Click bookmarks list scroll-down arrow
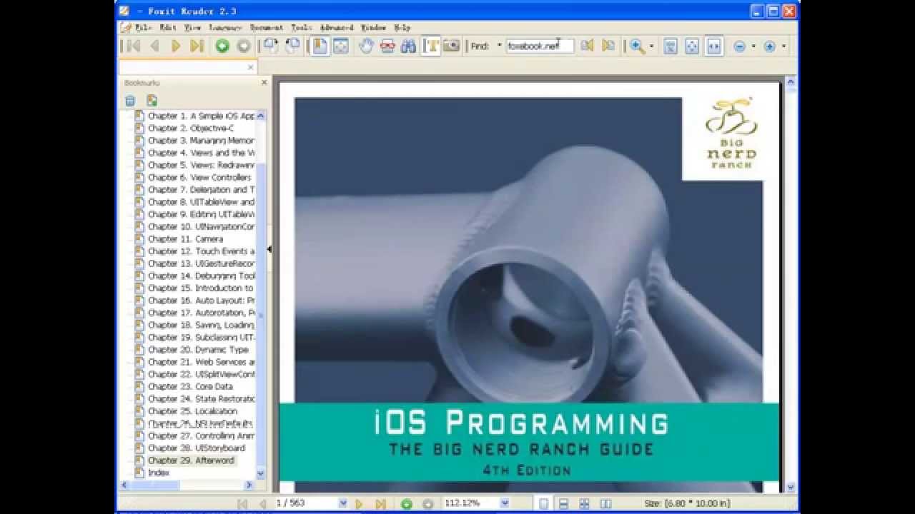The image size is (915, 514). (x=260, y=473)
